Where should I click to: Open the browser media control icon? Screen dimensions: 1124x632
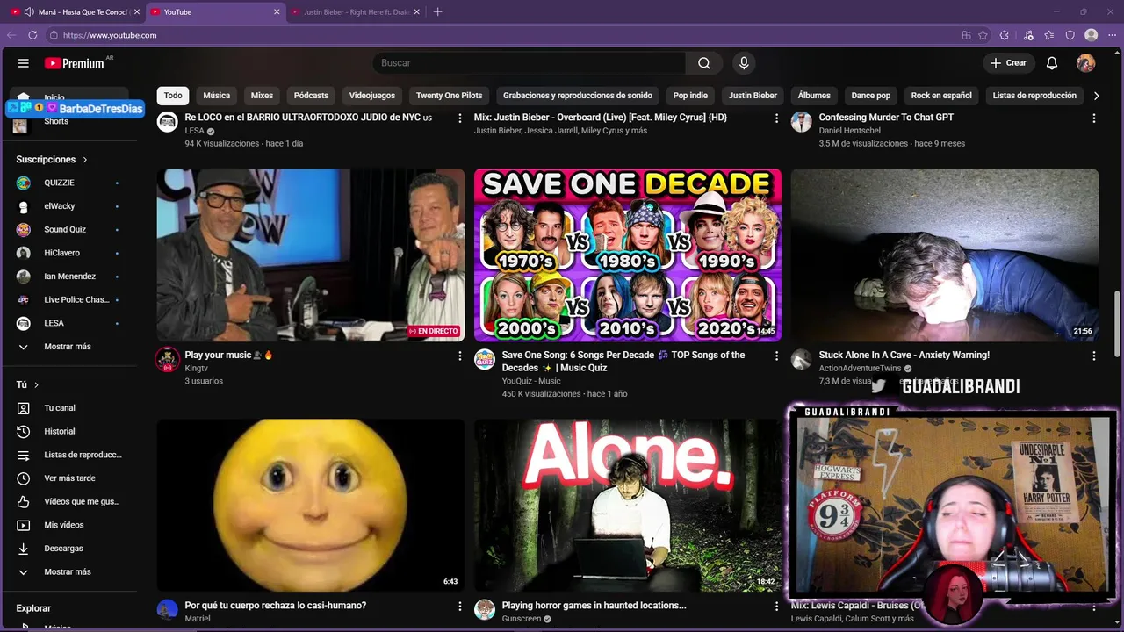coord(1028,35)
